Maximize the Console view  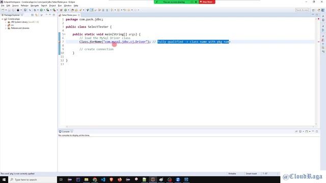point(317,131)
